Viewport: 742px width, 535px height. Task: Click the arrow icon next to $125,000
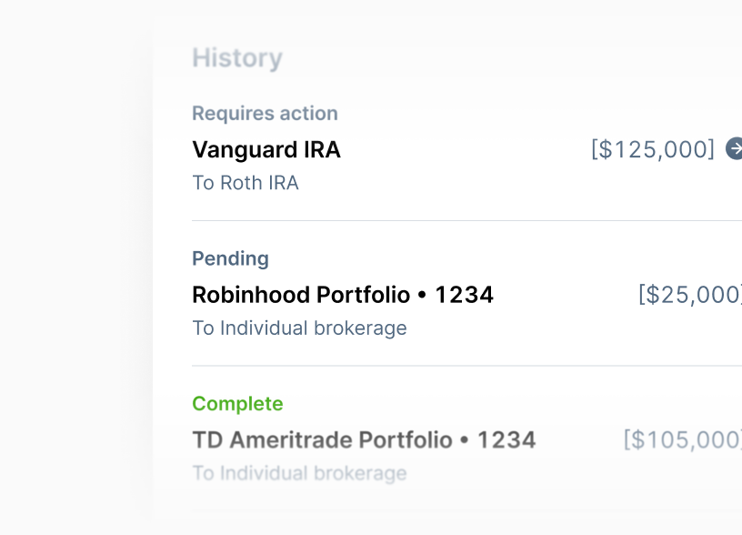pos(734,148)
